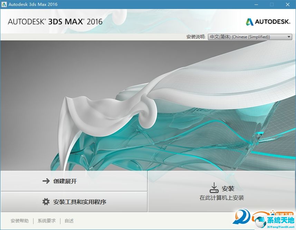
Task: Open the 安装帮助 link
Action: tap(20, 221)
